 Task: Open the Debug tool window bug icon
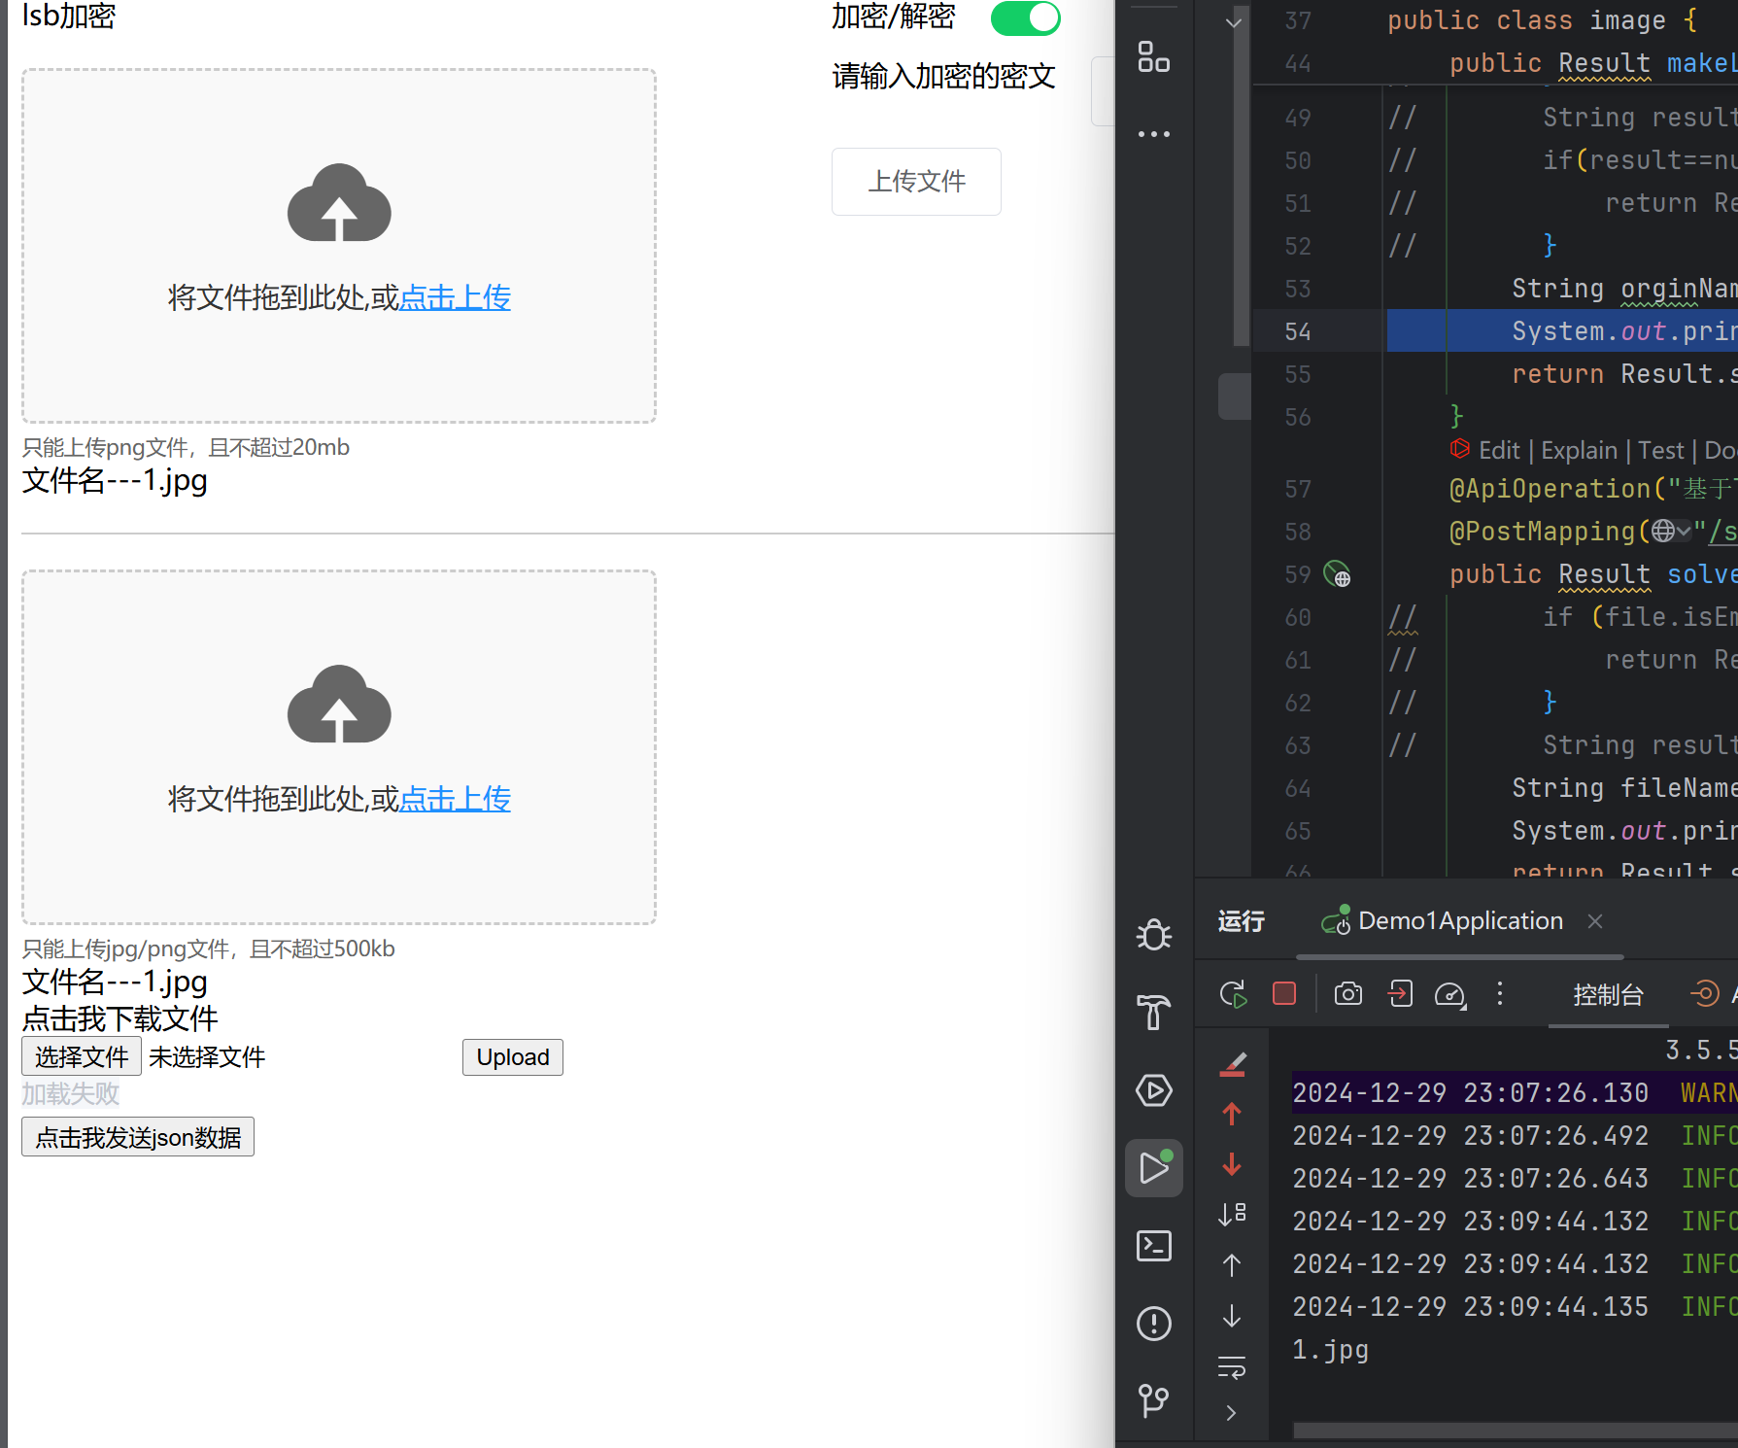[1154, 935]
